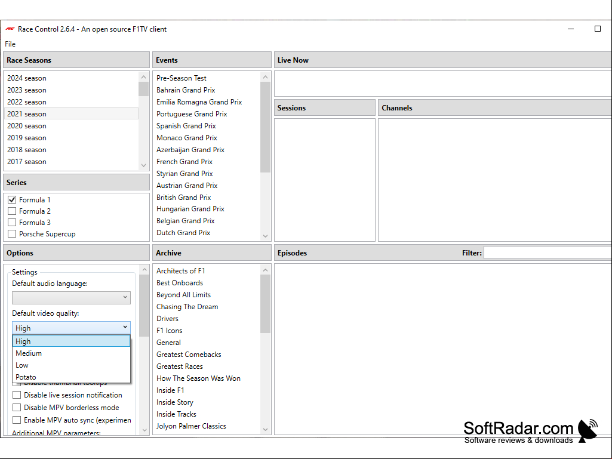Maximize the Race Control window
Image resolution: width=612 pixels, height=459 pixels.
click(597, 29)
